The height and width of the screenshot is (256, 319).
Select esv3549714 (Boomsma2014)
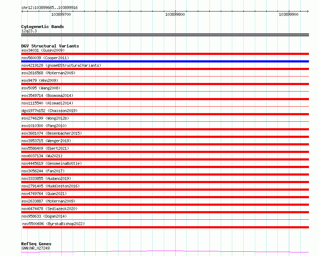pos(47,96)
